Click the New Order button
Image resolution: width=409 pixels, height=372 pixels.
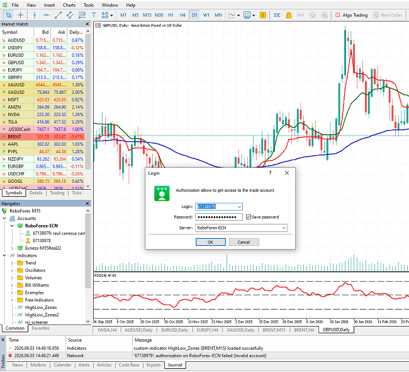pos(388,15)
